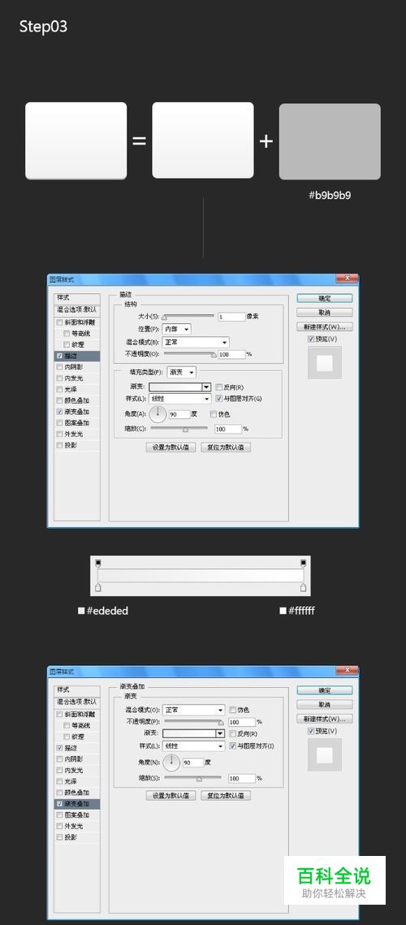Select 混合选项:默认 in lower dialog list
This screenshot has height=925, width=406.
point(76,702)
